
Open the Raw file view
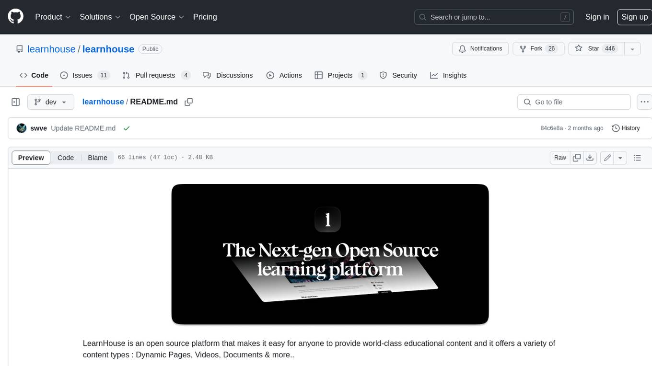(x=560, y=158)
